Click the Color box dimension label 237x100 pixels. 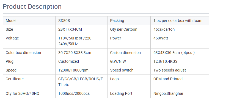point(23,53)
